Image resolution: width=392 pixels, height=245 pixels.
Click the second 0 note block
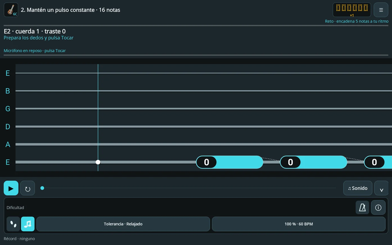(314, 162)
